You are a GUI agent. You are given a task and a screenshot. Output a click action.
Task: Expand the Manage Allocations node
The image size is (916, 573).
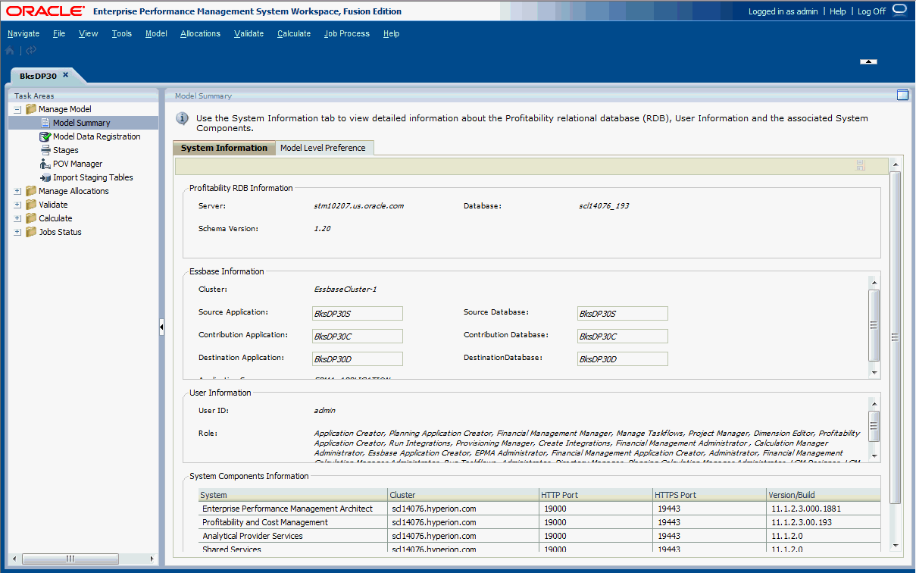point(17,191)
